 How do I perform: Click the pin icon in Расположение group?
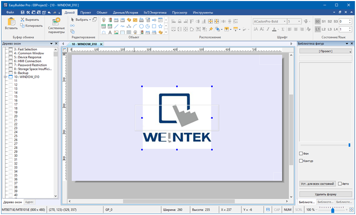211,29
